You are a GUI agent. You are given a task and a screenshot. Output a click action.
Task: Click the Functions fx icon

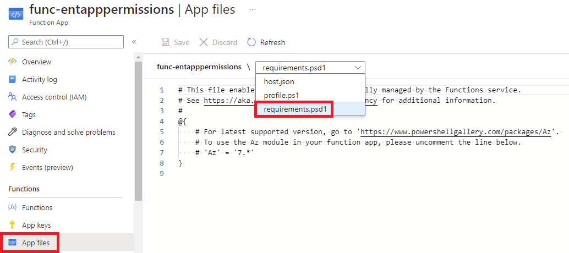click(x=13, y=207)
